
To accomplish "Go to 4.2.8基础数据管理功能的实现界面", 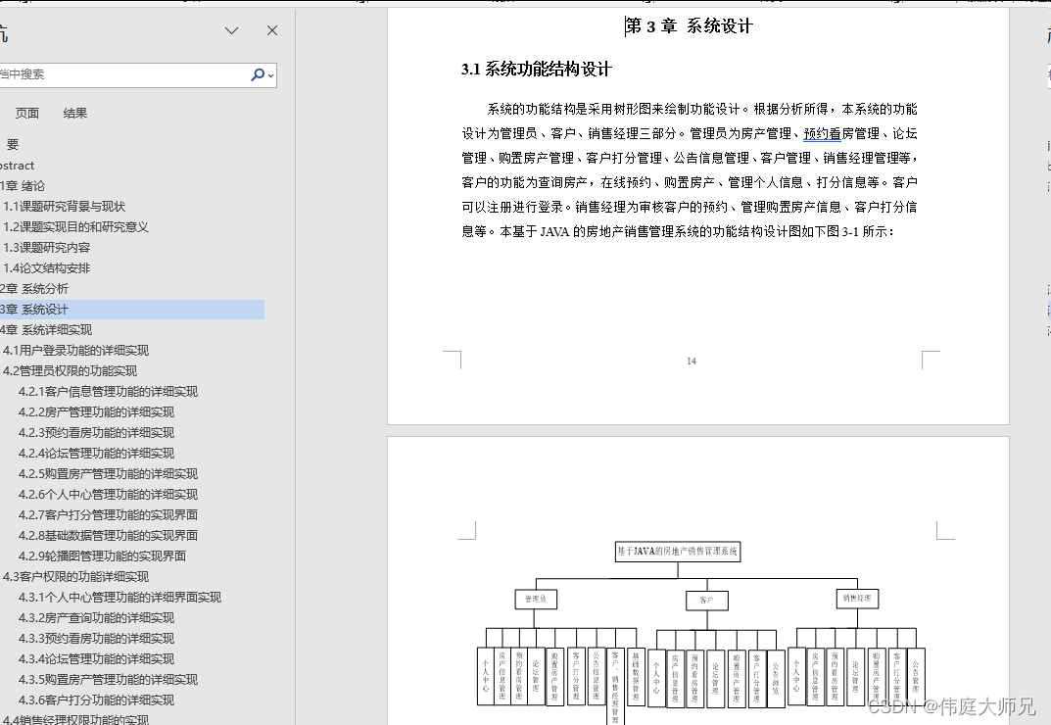I will [x=108, y=535].
